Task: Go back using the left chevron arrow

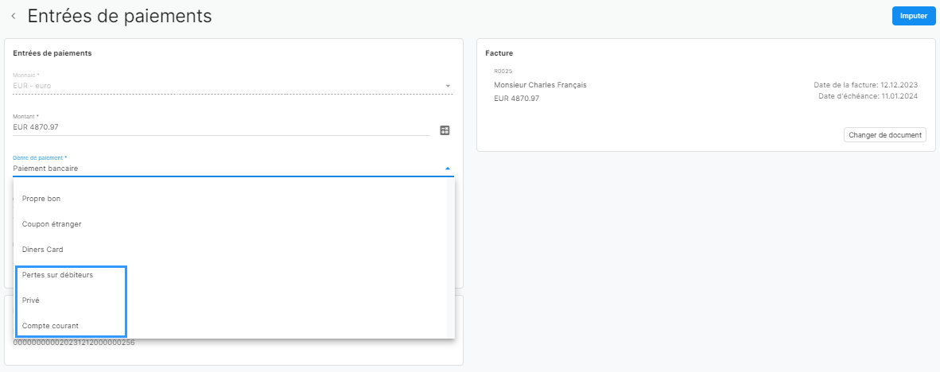Action: click(x=14, y=16)
